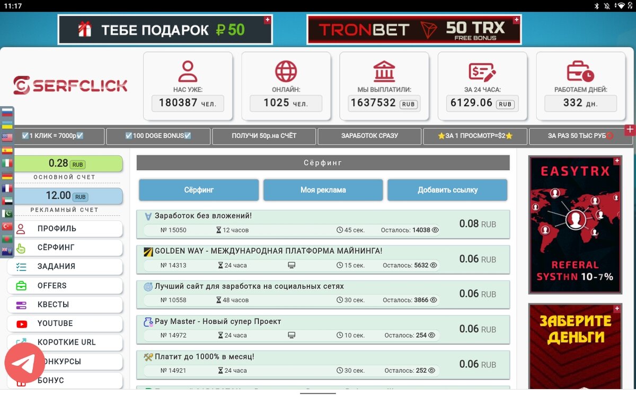Click the eye icon next to 3866
The image size is (636, 397).
coord(434,300)
